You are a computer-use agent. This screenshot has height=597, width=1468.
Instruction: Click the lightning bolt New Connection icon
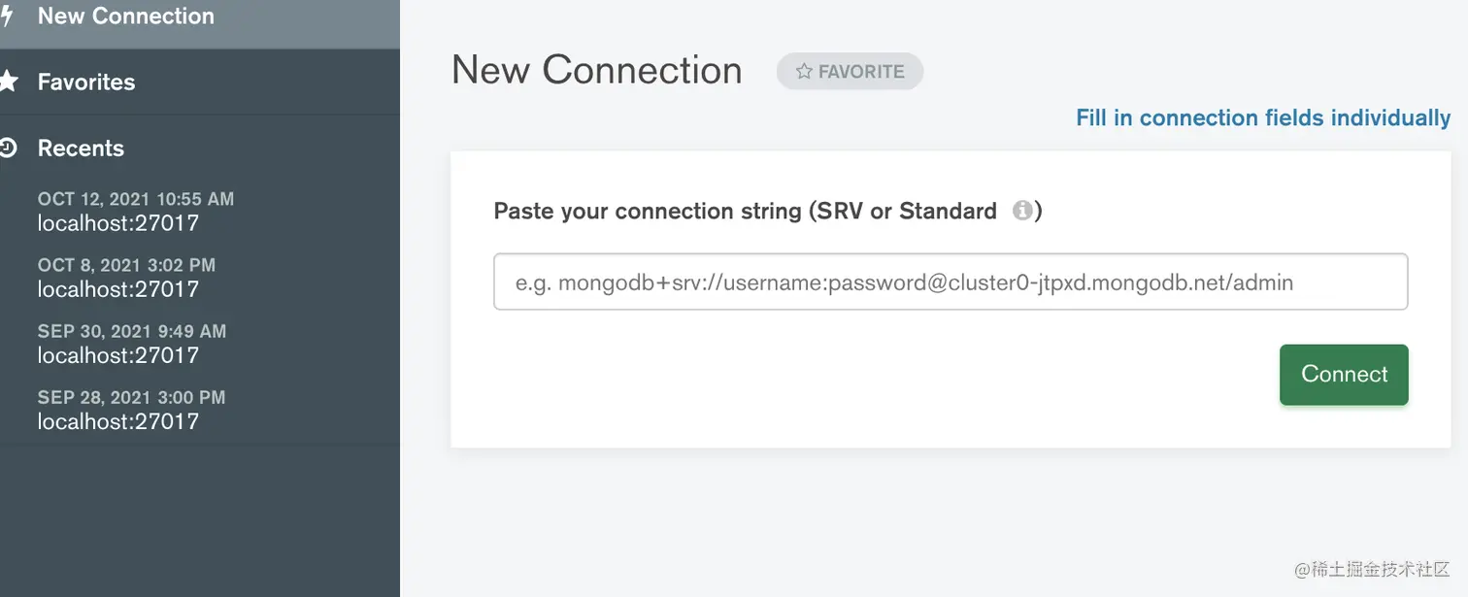point(7,17)
